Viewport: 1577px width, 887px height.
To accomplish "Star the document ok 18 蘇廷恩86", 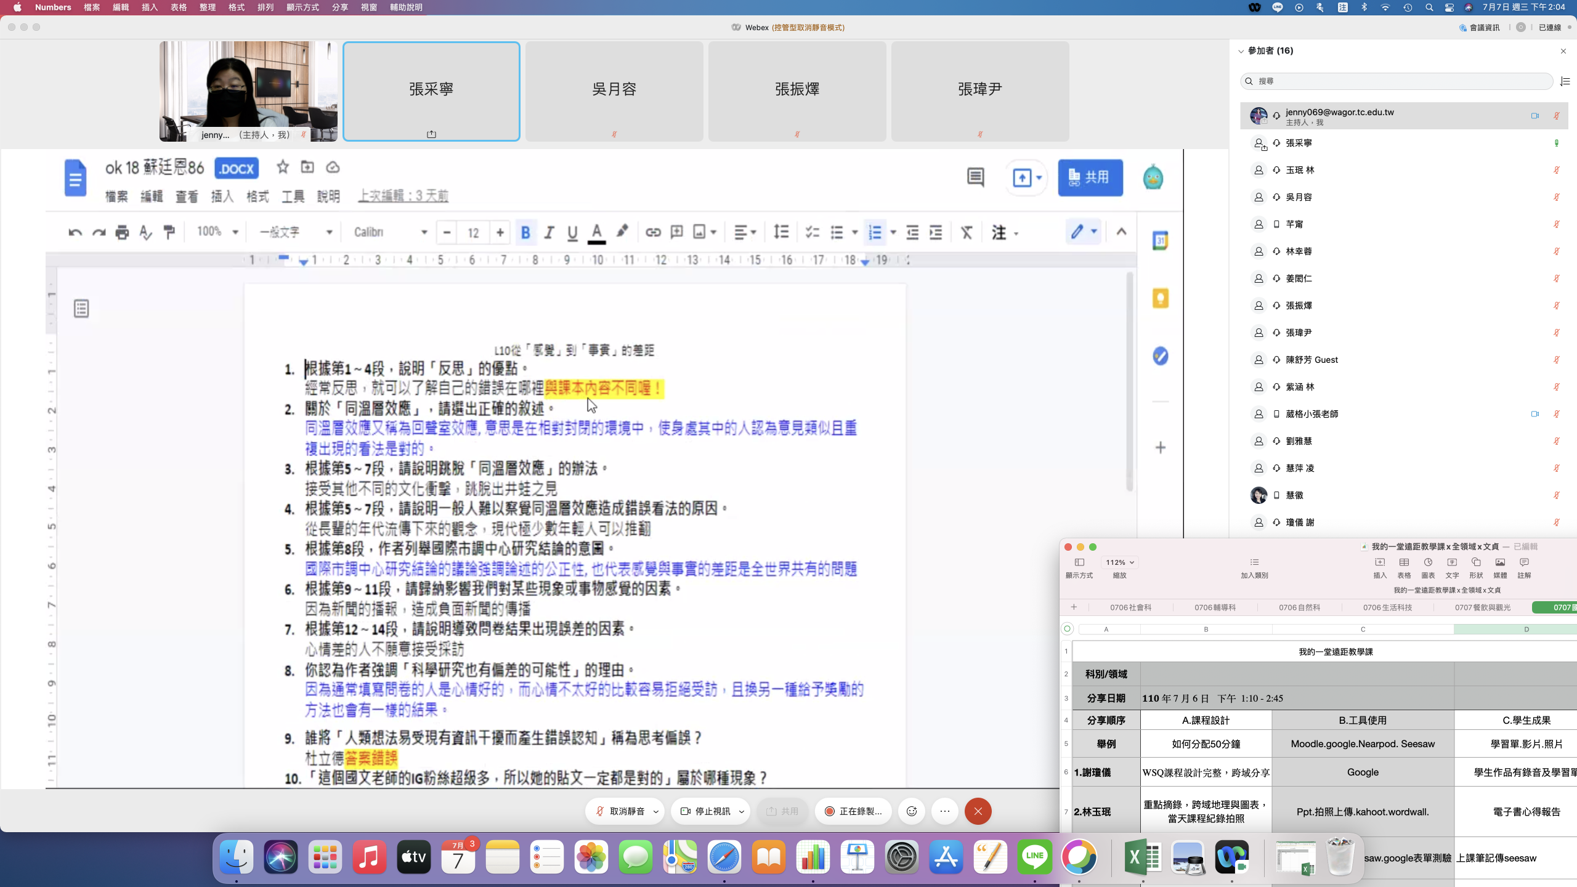I will click(x=283, y=167).
